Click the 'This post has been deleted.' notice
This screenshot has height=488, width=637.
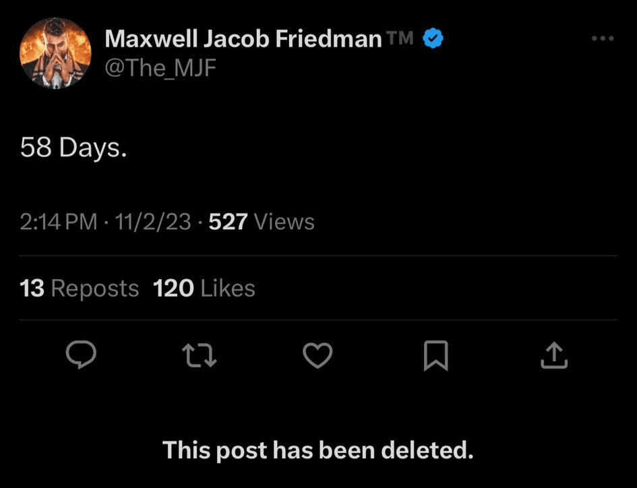coord(318,450)
